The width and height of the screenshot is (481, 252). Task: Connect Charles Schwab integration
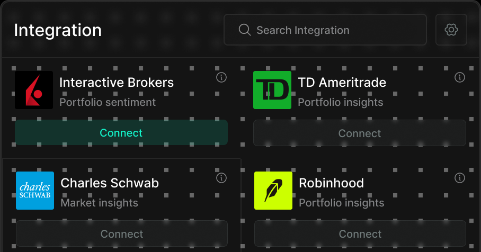tap(122, 233)
